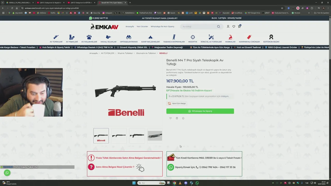Image resolution: width=331 pixels, height=186 pixels.
Task: Open the MODİFİYE crosshair category icon
Action: (193, 37)
